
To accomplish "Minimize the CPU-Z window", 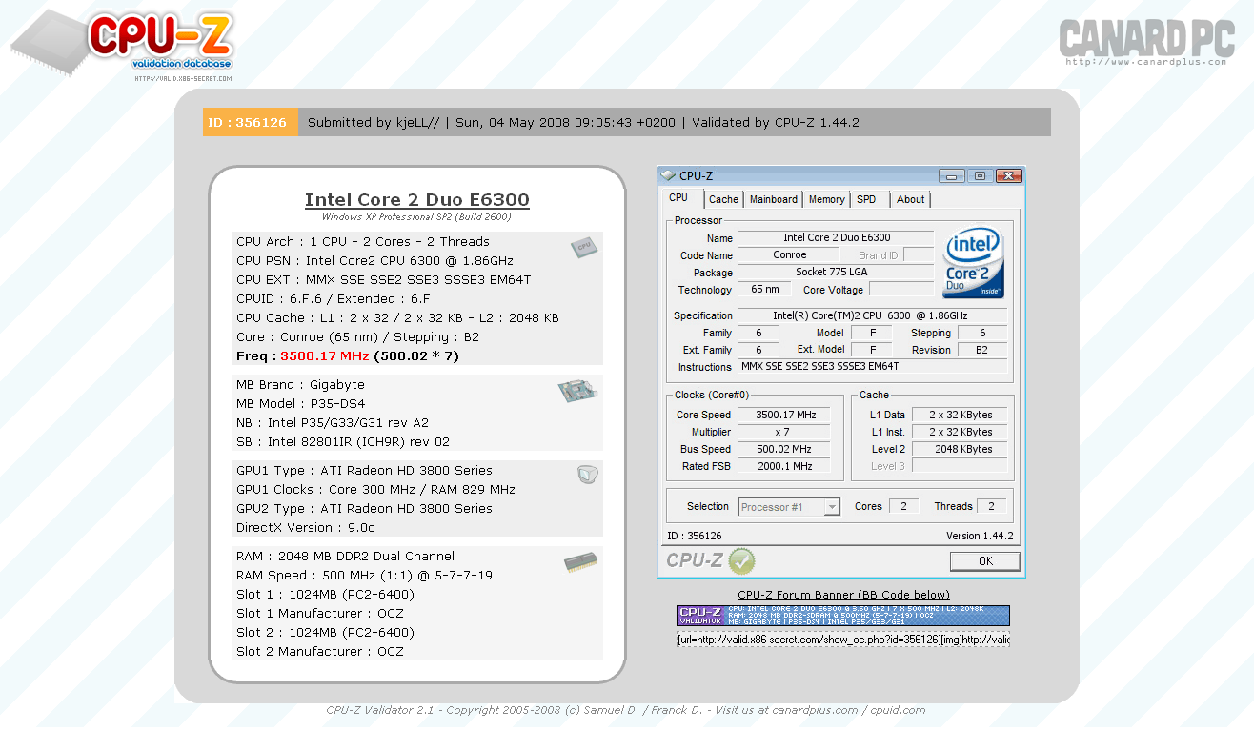I will 951,175.
